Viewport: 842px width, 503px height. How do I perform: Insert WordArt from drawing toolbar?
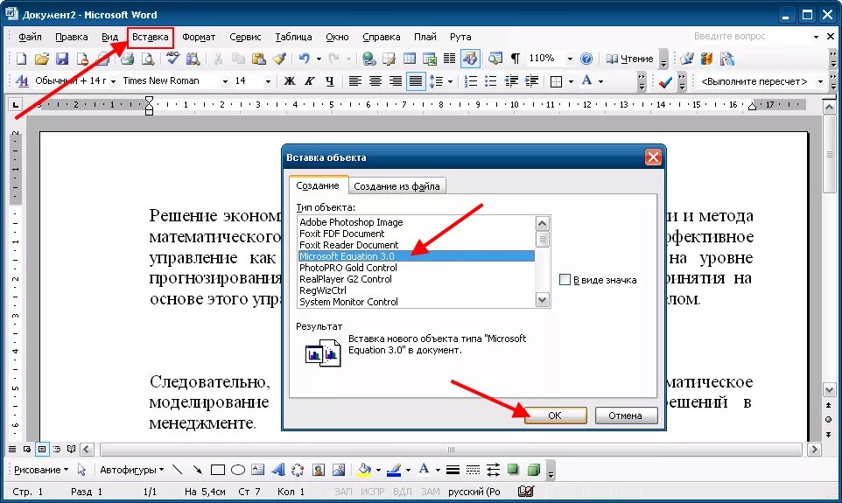(x=277, y=470)
